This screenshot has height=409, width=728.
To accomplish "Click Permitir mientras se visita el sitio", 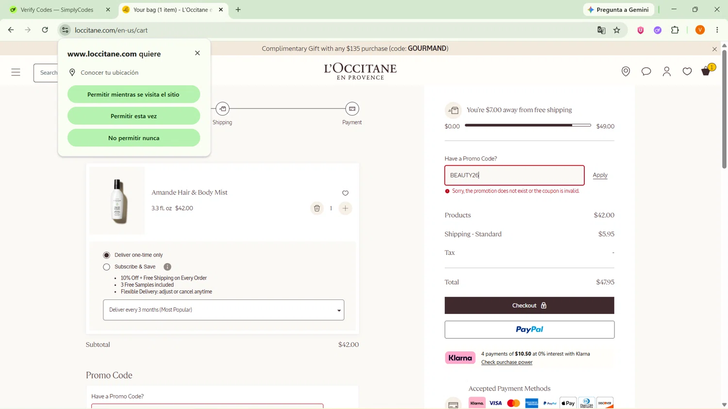I will click(x=133, y=94).
